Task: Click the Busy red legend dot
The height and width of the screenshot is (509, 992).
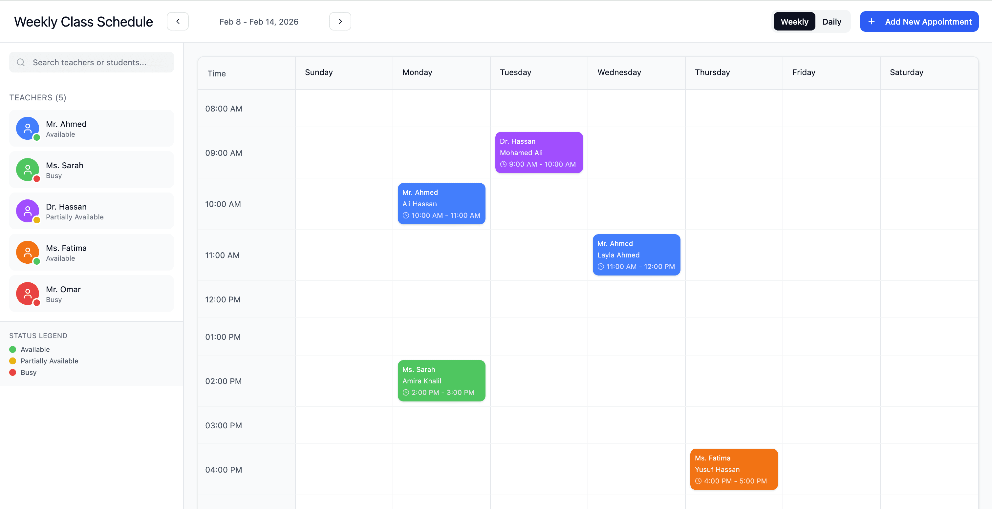Action: (13, 373)
